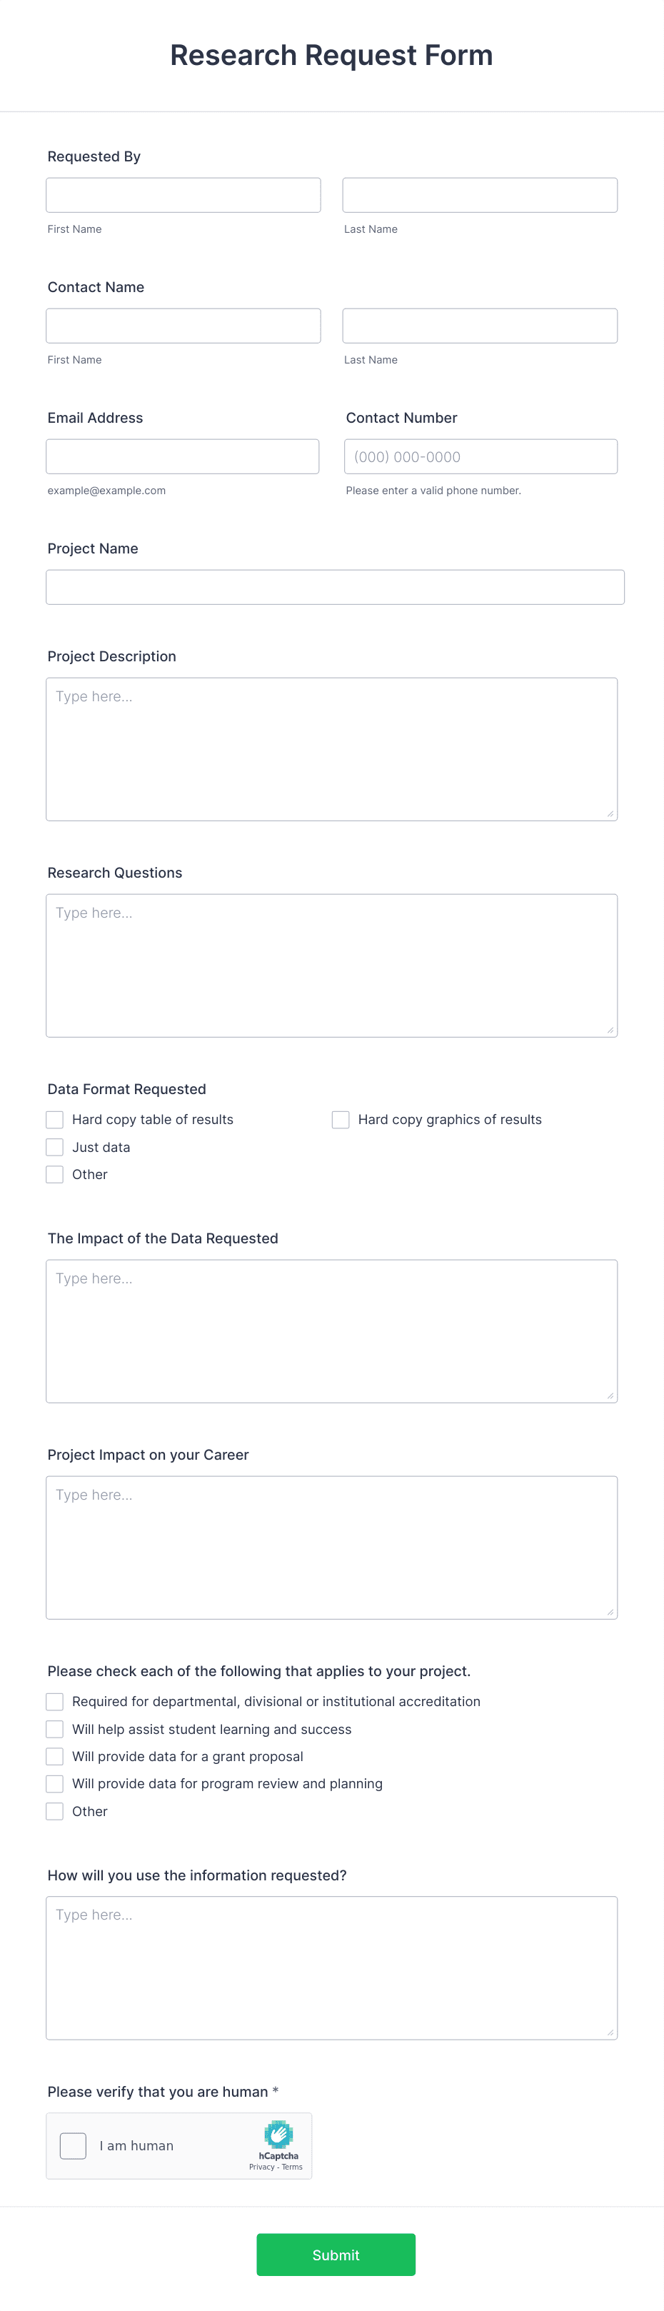Check "Hard copy table of results"
664x2311 pixels.
[55, 1118]
